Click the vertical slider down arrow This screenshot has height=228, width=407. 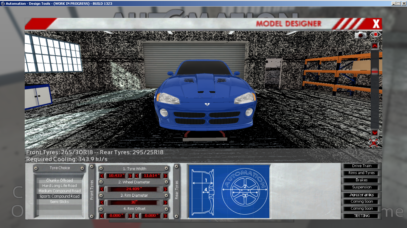[375, 133]
